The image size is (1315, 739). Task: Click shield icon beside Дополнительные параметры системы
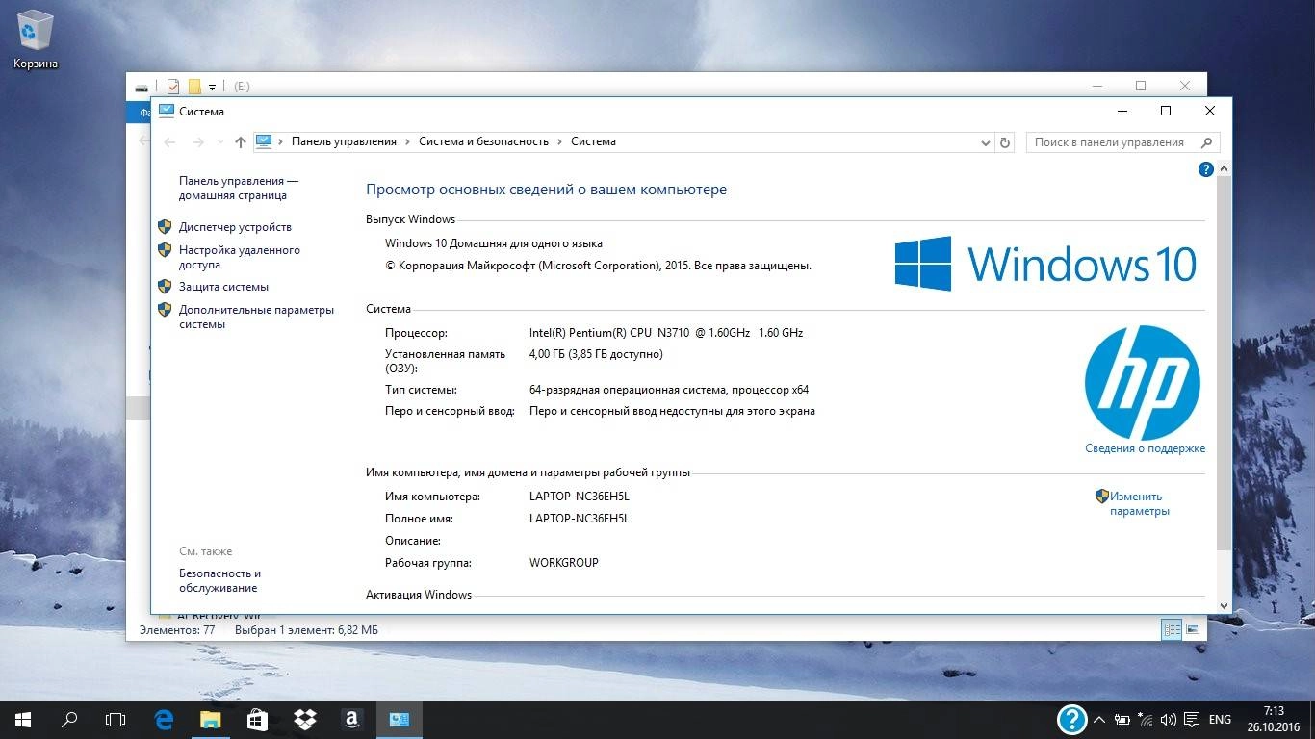click(x=165, y=310)
